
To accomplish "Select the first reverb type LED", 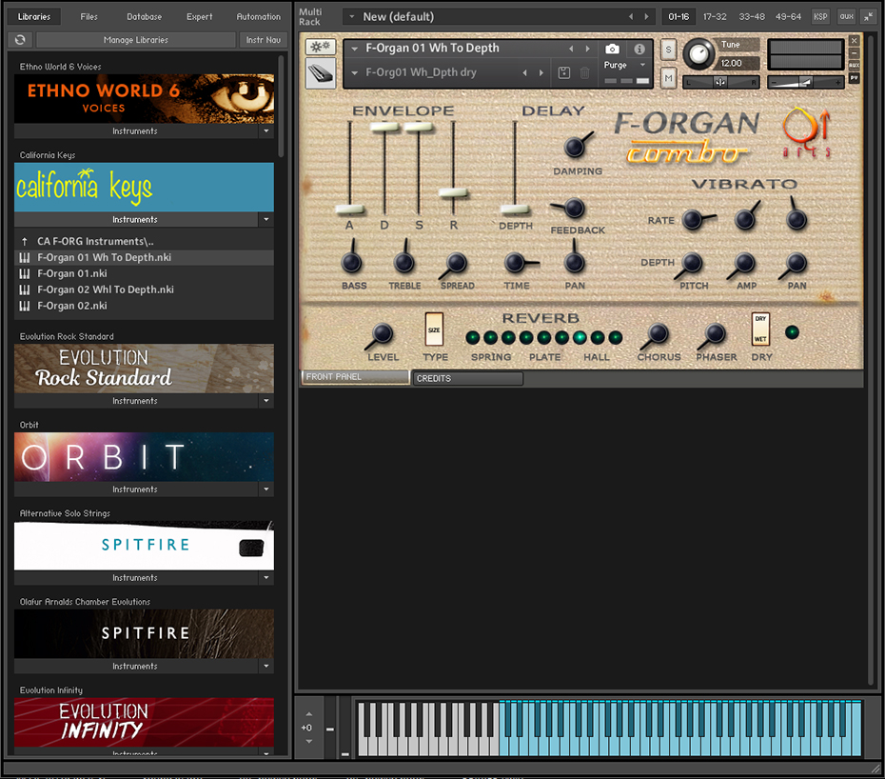I will (472, 338).
